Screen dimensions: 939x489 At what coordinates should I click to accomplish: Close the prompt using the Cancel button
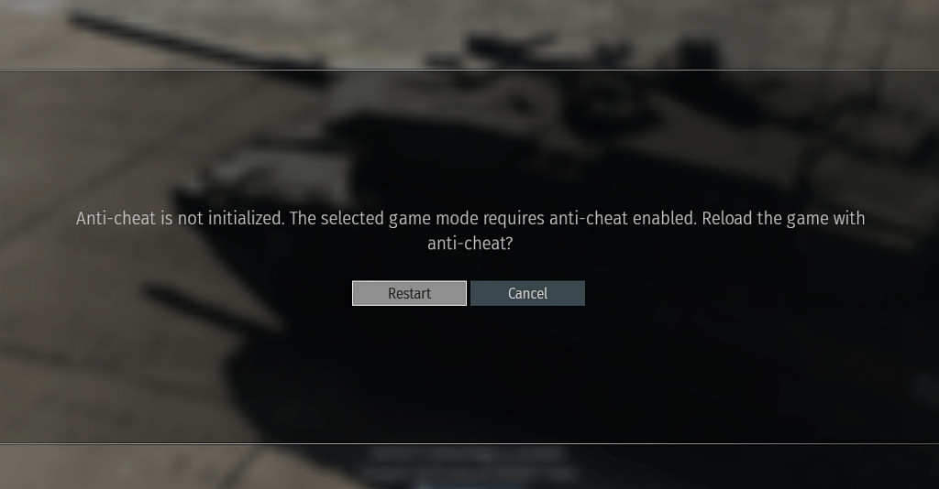[x=527, y=293]
